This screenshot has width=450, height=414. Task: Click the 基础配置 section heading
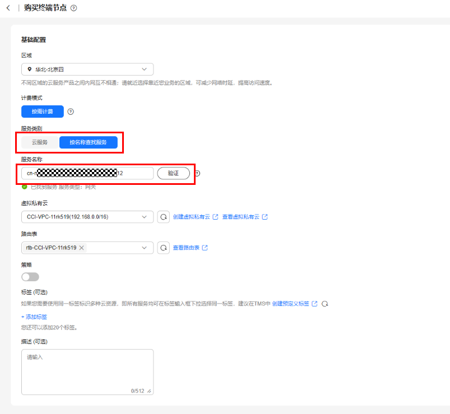pos(34,40)
